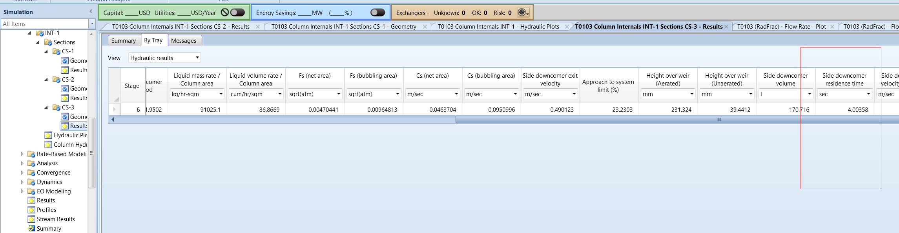Close the Hydraulic Plots tab
Image resolution: width=899 pixels, height=233 pixels.
(567, 27)
